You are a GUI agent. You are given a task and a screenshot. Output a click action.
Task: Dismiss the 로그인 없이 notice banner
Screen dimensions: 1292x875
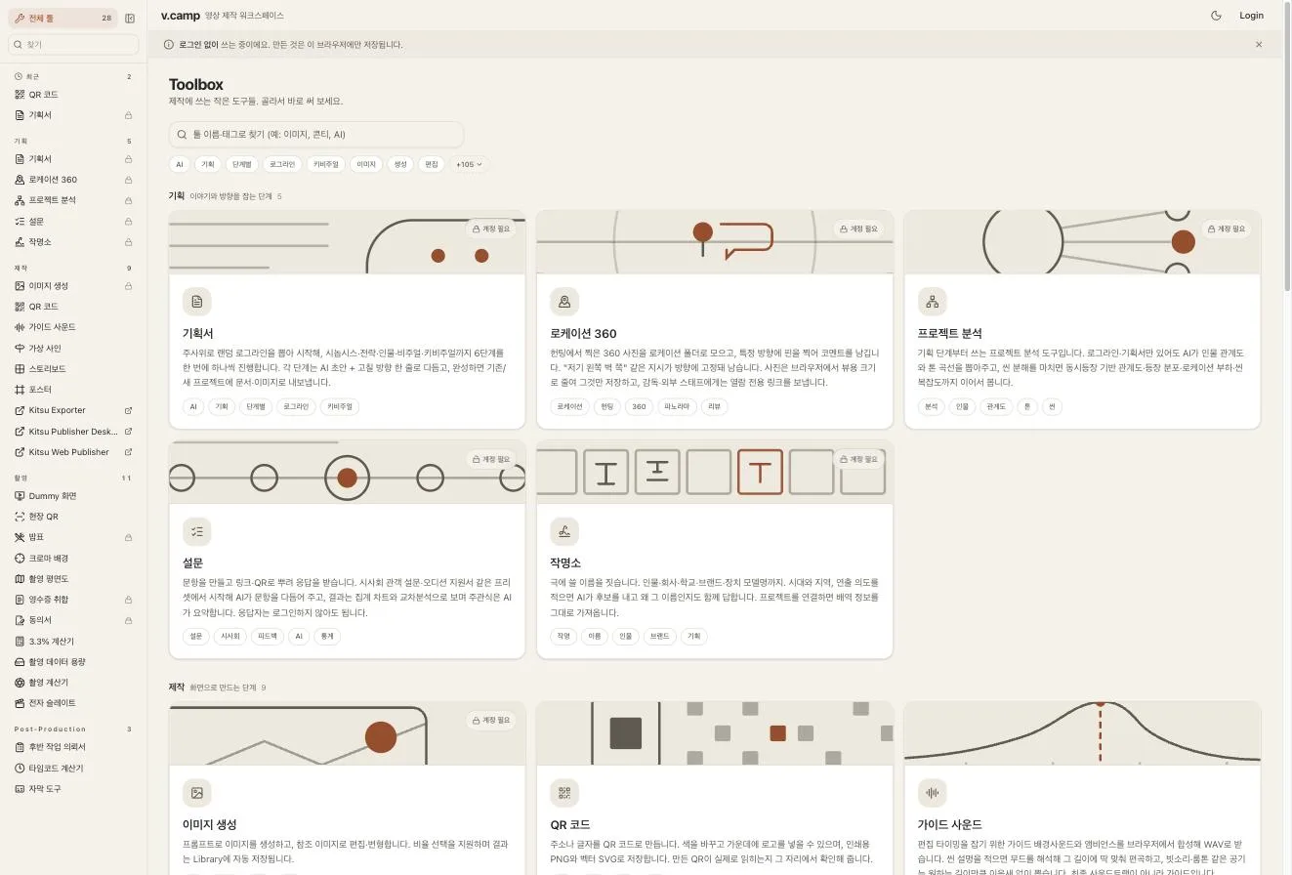point(1259,45)
